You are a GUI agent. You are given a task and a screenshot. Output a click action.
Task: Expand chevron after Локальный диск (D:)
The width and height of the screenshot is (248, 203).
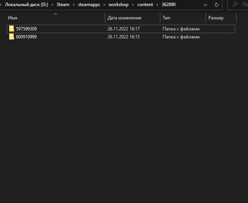[x=52, y=5]
